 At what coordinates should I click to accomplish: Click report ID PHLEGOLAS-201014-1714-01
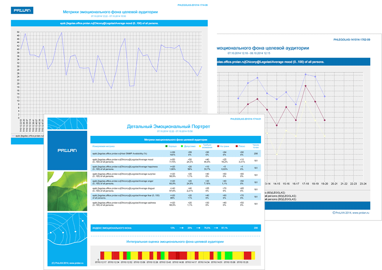[246, 119]
